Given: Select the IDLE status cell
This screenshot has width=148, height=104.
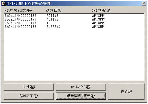Looking at the screenshot, I should 50,23.
